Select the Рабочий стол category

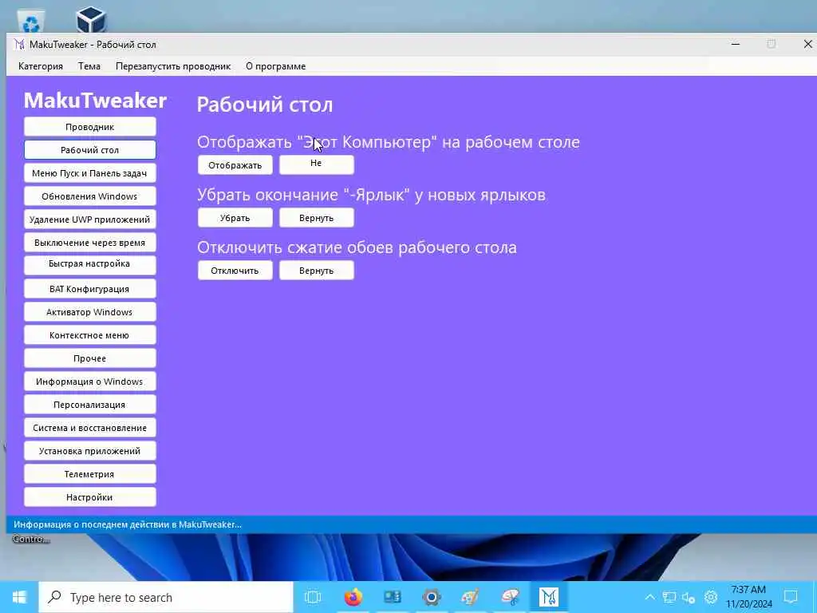click(x=89, y=150)
